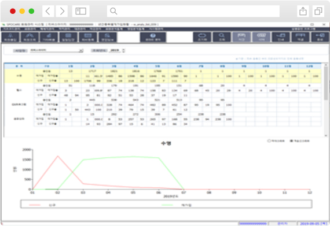
Task: Open the browser share icon
Action: click(x=303, y=11)
